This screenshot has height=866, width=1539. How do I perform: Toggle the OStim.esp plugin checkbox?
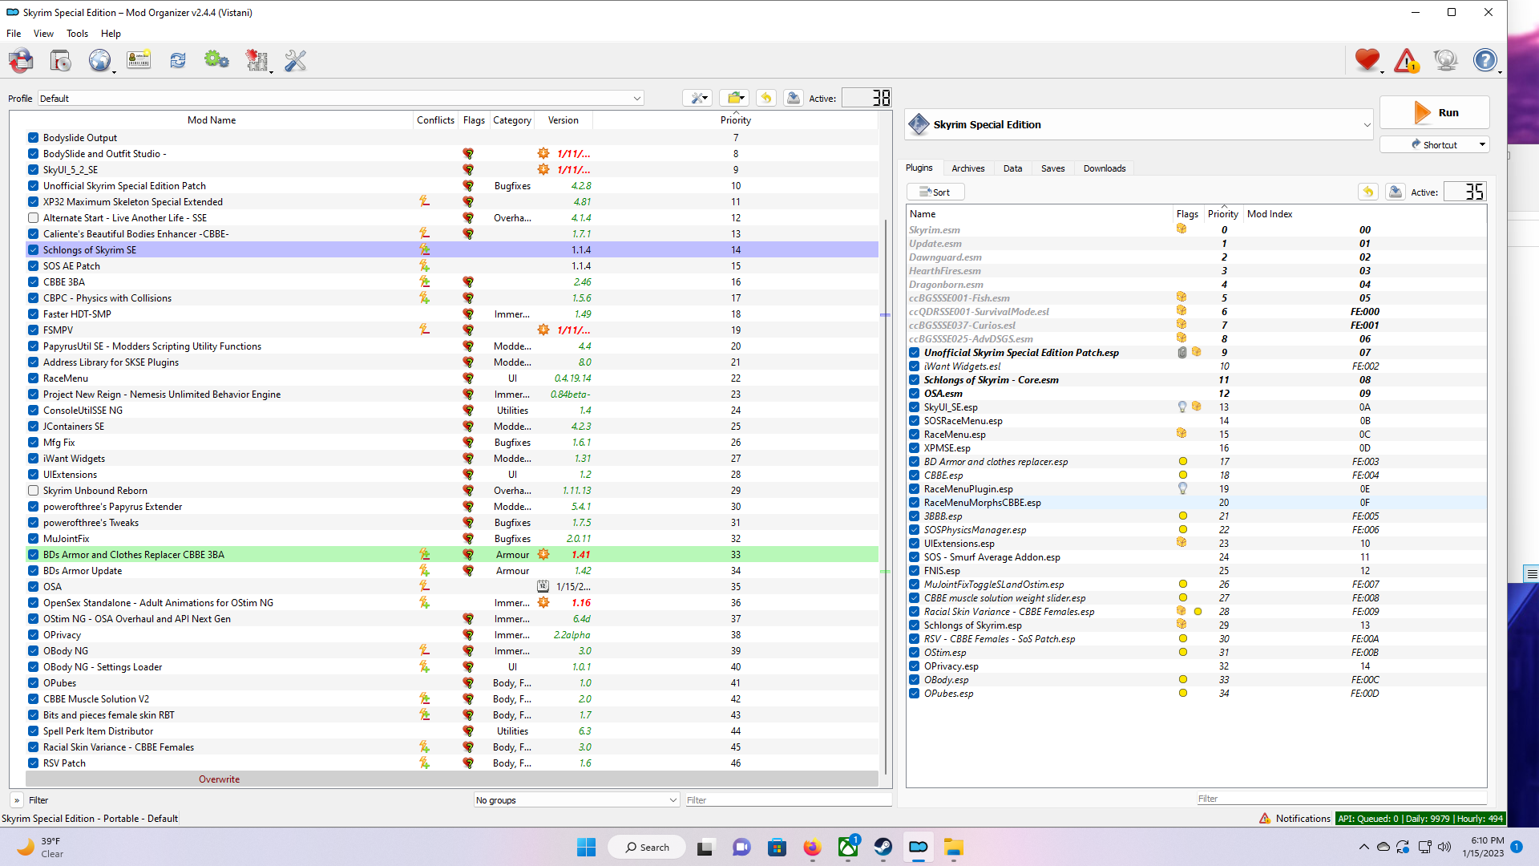pyautogui.click(x=914, y=653)
